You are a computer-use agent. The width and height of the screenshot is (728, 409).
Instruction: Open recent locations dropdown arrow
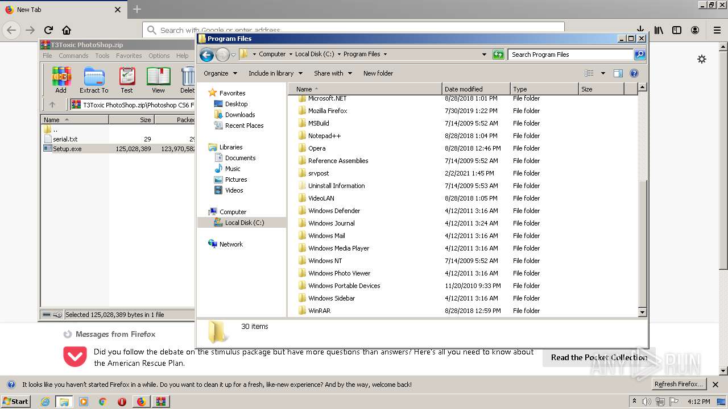click(233, 55)
